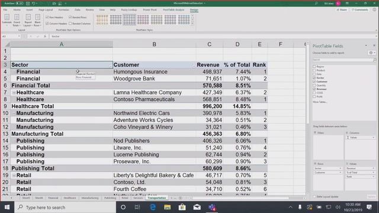Open Cortana circle on taskbar

(123, 207)
